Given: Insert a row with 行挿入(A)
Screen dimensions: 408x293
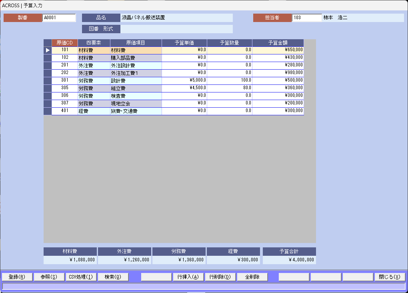Looking at the screenshot, I should 188,277.
